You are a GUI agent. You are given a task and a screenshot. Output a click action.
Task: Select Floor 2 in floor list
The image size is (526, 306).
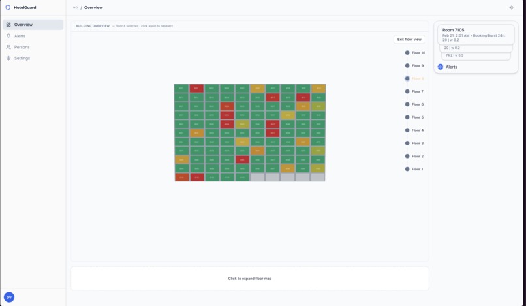(414, 156)
